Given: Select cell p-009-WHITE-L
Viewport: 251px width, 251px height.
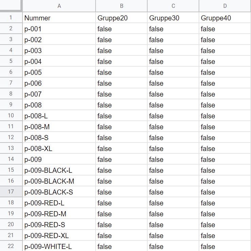Looking at the screenshot, I should click(x=59, y=246).
